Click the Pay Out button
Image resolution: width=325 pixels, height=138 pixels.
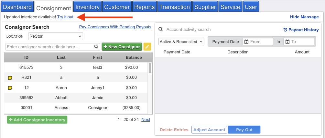point(244,130)
